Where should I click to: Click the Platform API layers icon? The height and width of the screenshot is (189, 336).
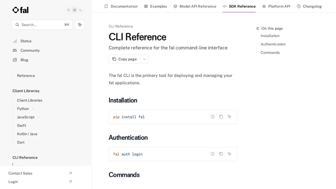(x=264, y=6)
